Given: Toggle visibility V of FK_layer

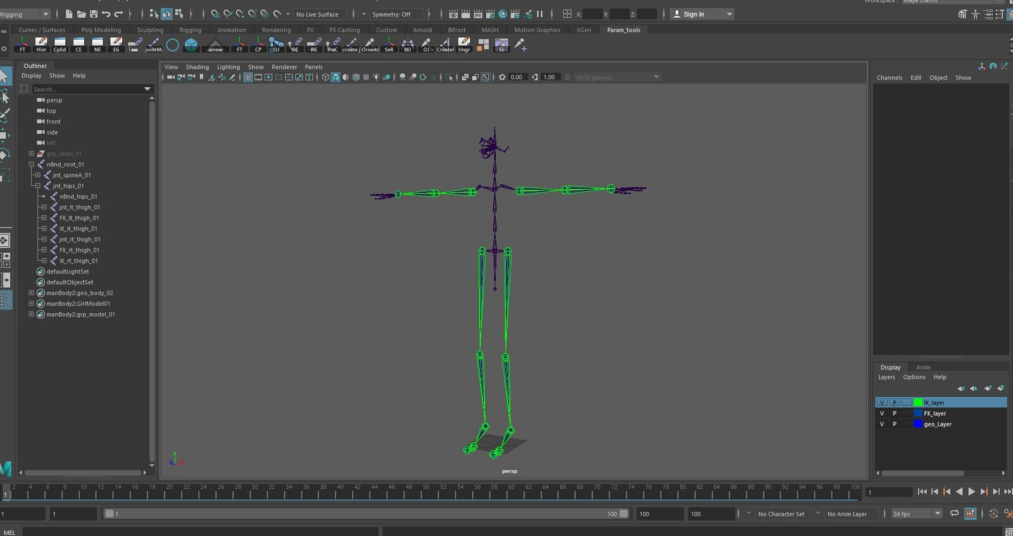Looking at the screenshot, I should click(882, 413).
